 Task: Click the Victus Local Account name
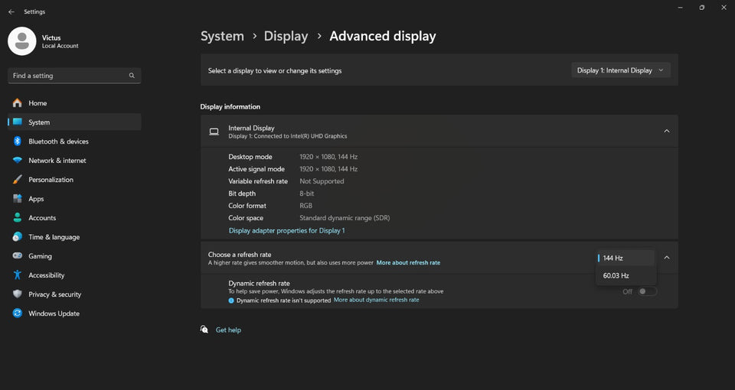tap(60, 41)
